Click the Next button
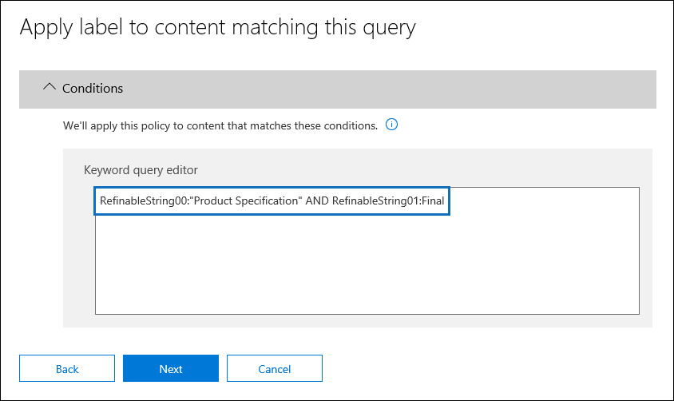Viewport: 674px width, 401px height. click(x=171, y=368)
